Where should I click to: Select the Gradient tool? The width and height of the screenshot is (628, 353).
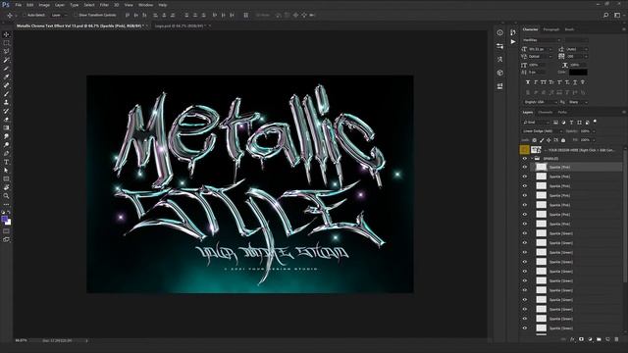pyautogui.click(x=7, y=127)
